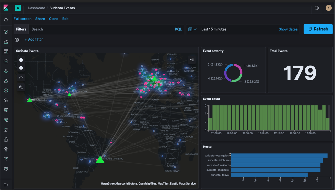
Task: Click the suricata-losangeles bar in Hosts chart
Action: pos(279,156)
